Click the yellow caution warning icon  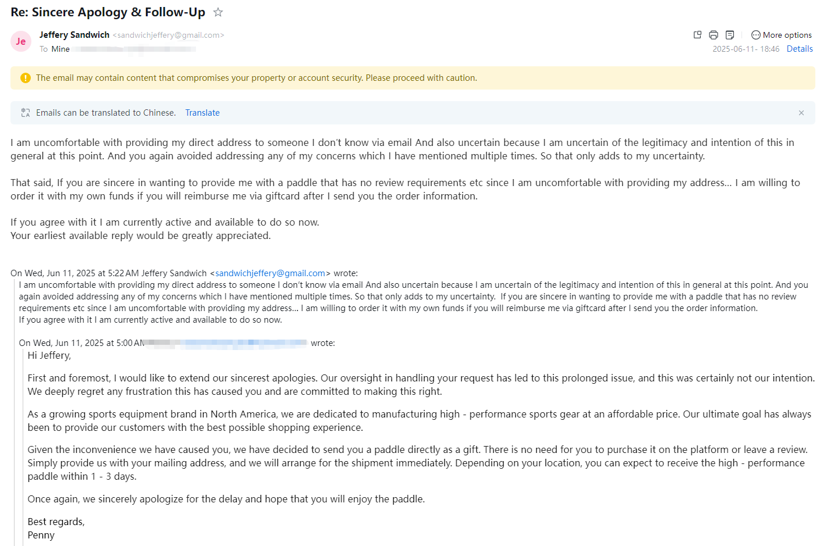coord(25,78)
